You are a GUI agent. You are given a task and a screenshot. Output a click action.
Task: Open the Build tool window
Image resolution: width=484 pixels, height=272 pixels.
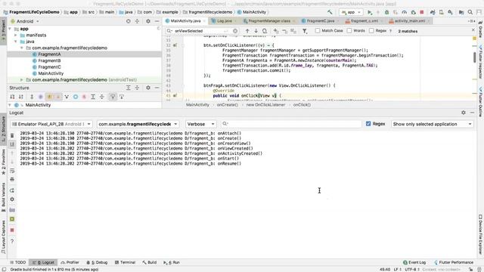click(x=150, y=262)
